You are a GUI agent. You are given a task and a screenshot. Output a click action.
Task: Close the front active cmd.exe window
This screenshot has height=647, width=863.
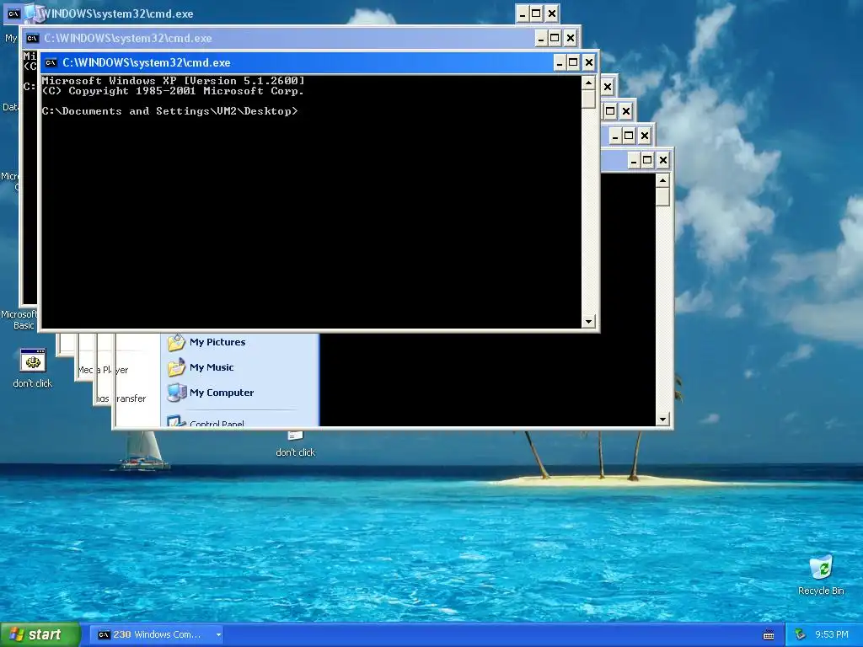pos(588,62)
